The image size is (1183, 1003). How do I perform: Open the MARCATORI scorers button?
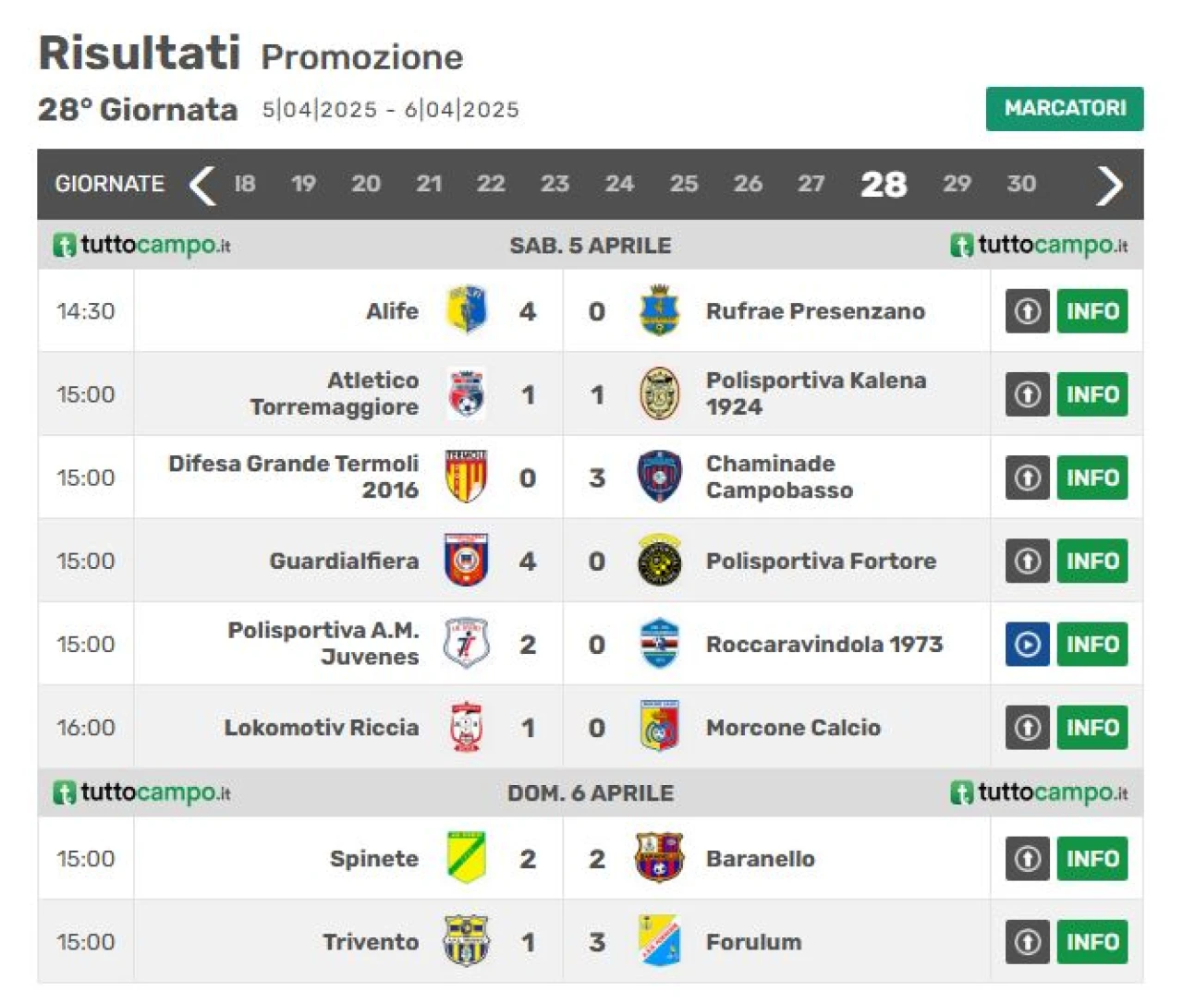coord(1065,109)
